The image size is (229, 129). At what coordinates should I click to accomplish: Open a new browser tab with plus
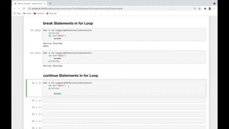coord(50,4)
